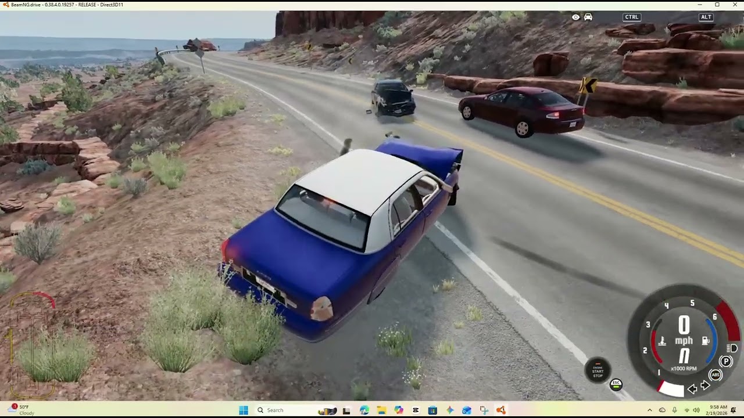
Task: Open the Task View taskbar icon
Action: [346, 410]
